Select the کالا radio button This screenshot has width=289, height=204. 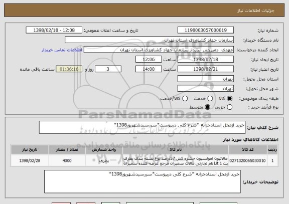tap(229, 99)
